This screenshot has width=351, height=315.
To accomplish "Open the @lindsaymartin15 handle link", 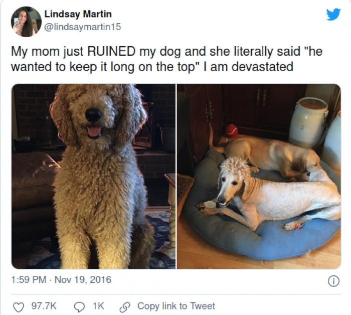I will 83,27.
